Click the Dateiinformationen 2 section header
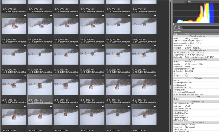The height and width of the screenshot is (132, 219). click(x=198, y=50)
